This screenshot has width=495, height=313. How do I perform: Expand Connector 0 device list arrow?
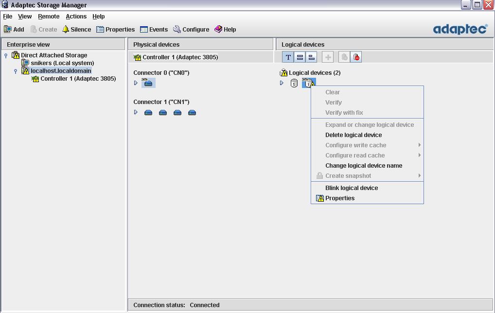pos(136,83)
